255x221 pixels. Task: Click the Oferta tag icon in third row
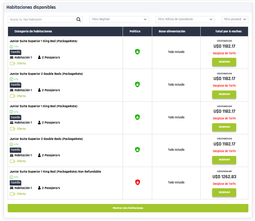coord(13,129)
